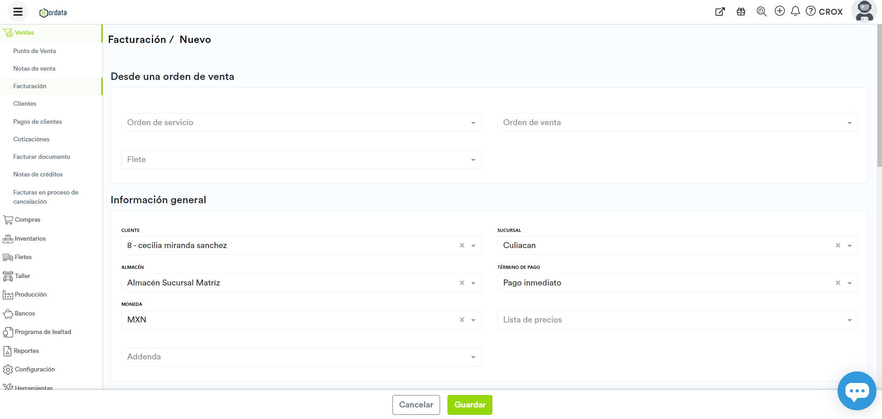Click the Cancelar button
Screen dimensions: 882x419
416,405
